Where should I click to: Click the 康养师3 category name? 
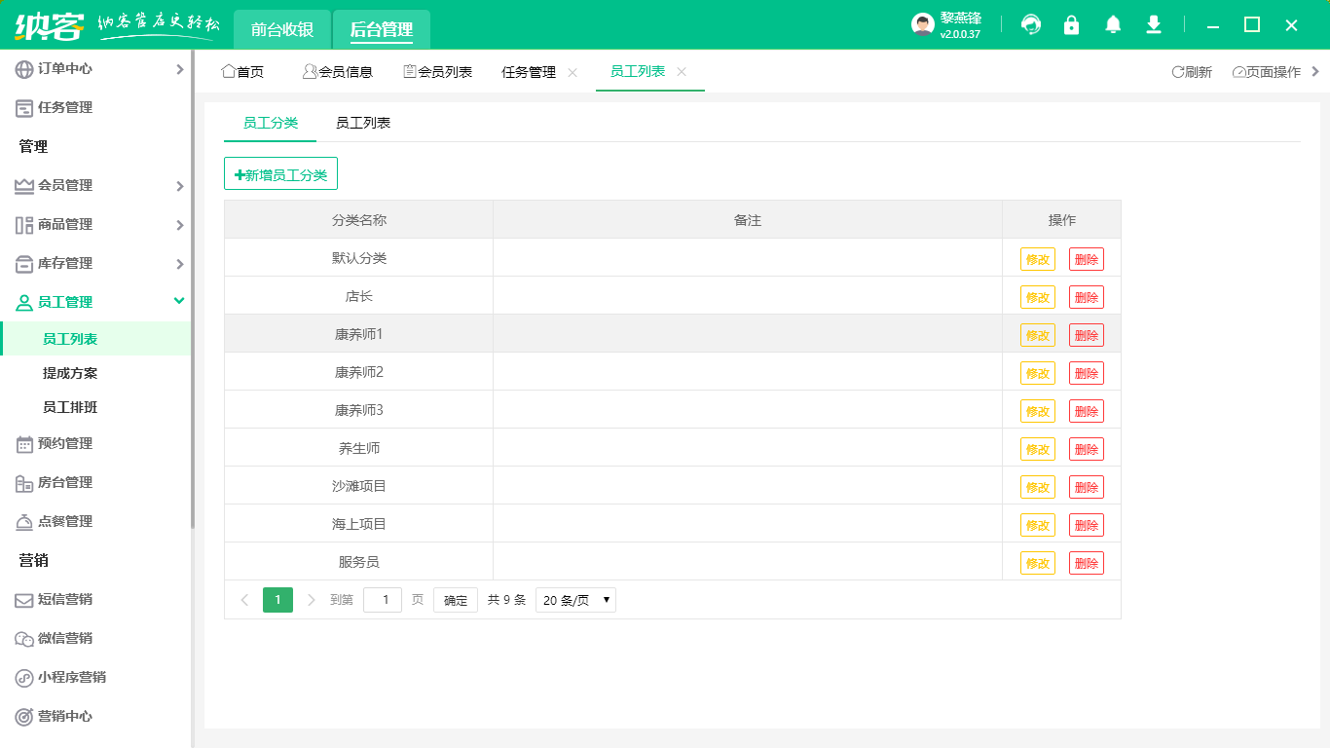point(359,410)
